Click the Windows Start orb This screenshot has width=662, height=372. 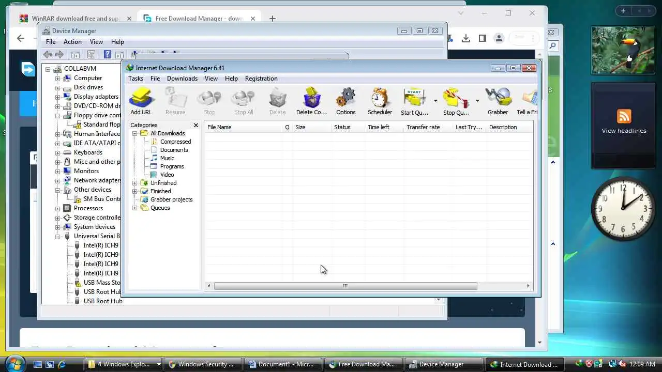click(14, 364)
